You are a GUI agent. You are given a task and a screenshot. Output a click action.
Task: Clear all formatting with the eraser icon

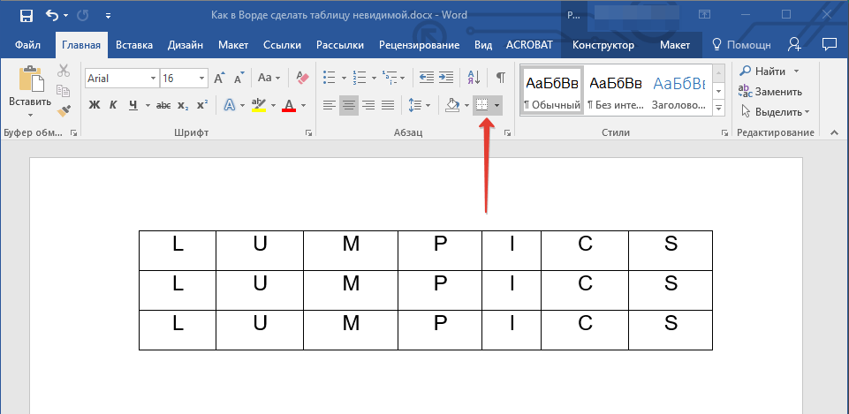(303, 78)
